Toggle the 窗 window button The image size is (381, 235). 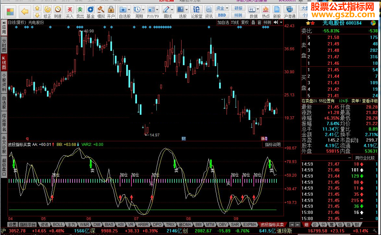point(260,22)
